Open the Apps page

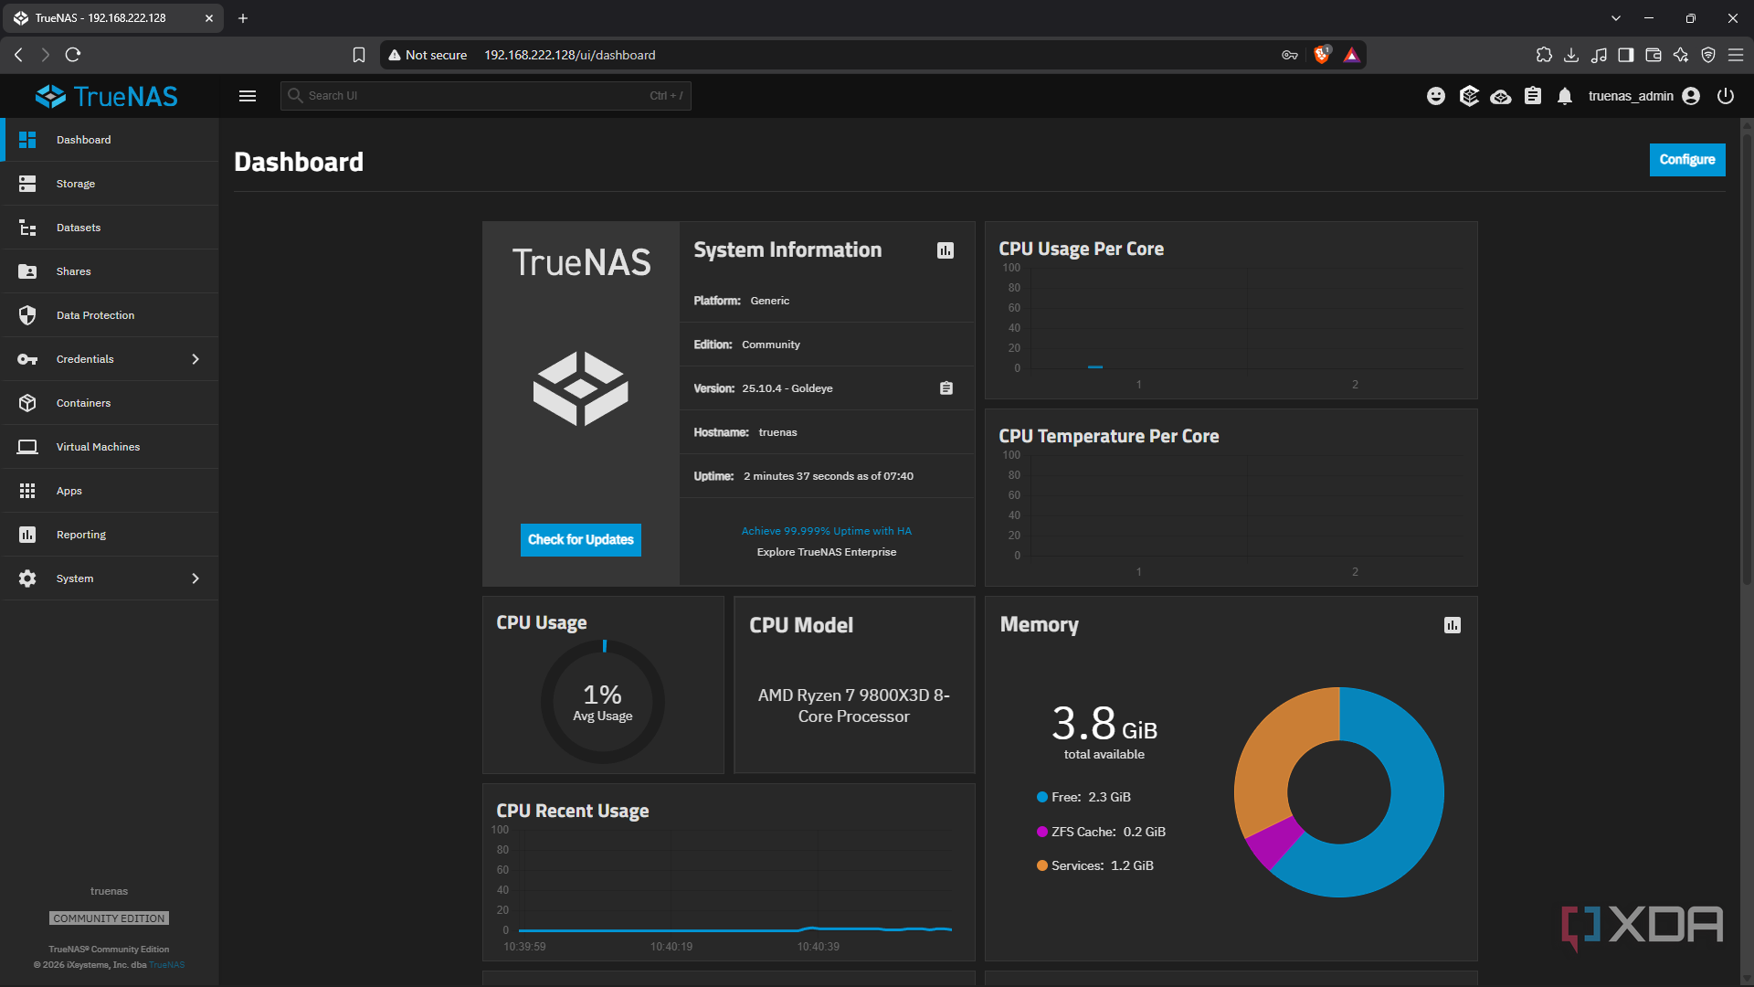pos(110,491)
